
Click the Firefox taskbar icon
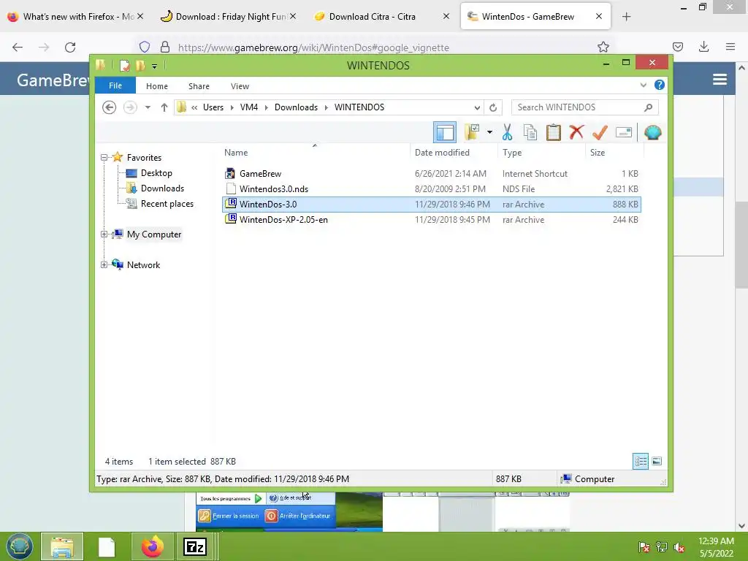point(152,546)
